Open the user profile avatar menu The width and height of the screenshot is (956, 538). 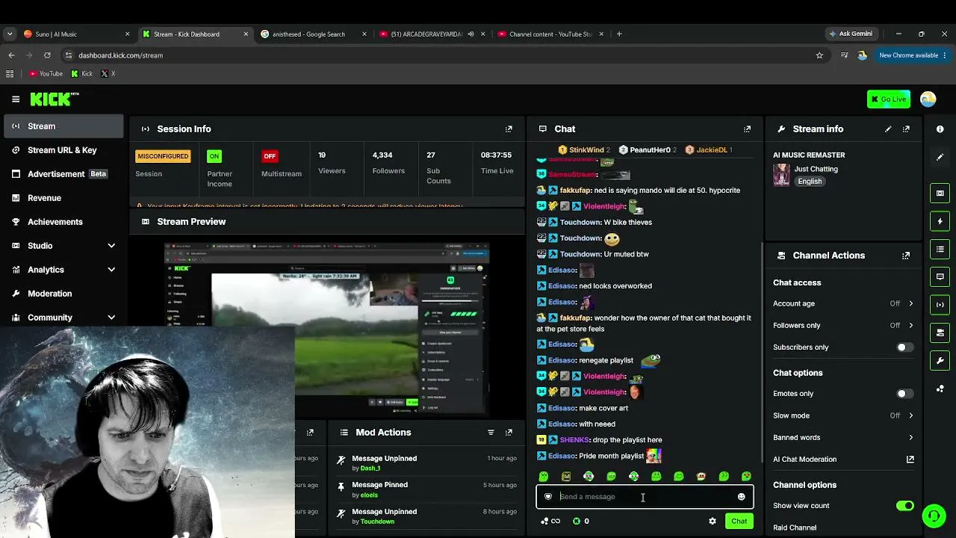pos(928,99)
